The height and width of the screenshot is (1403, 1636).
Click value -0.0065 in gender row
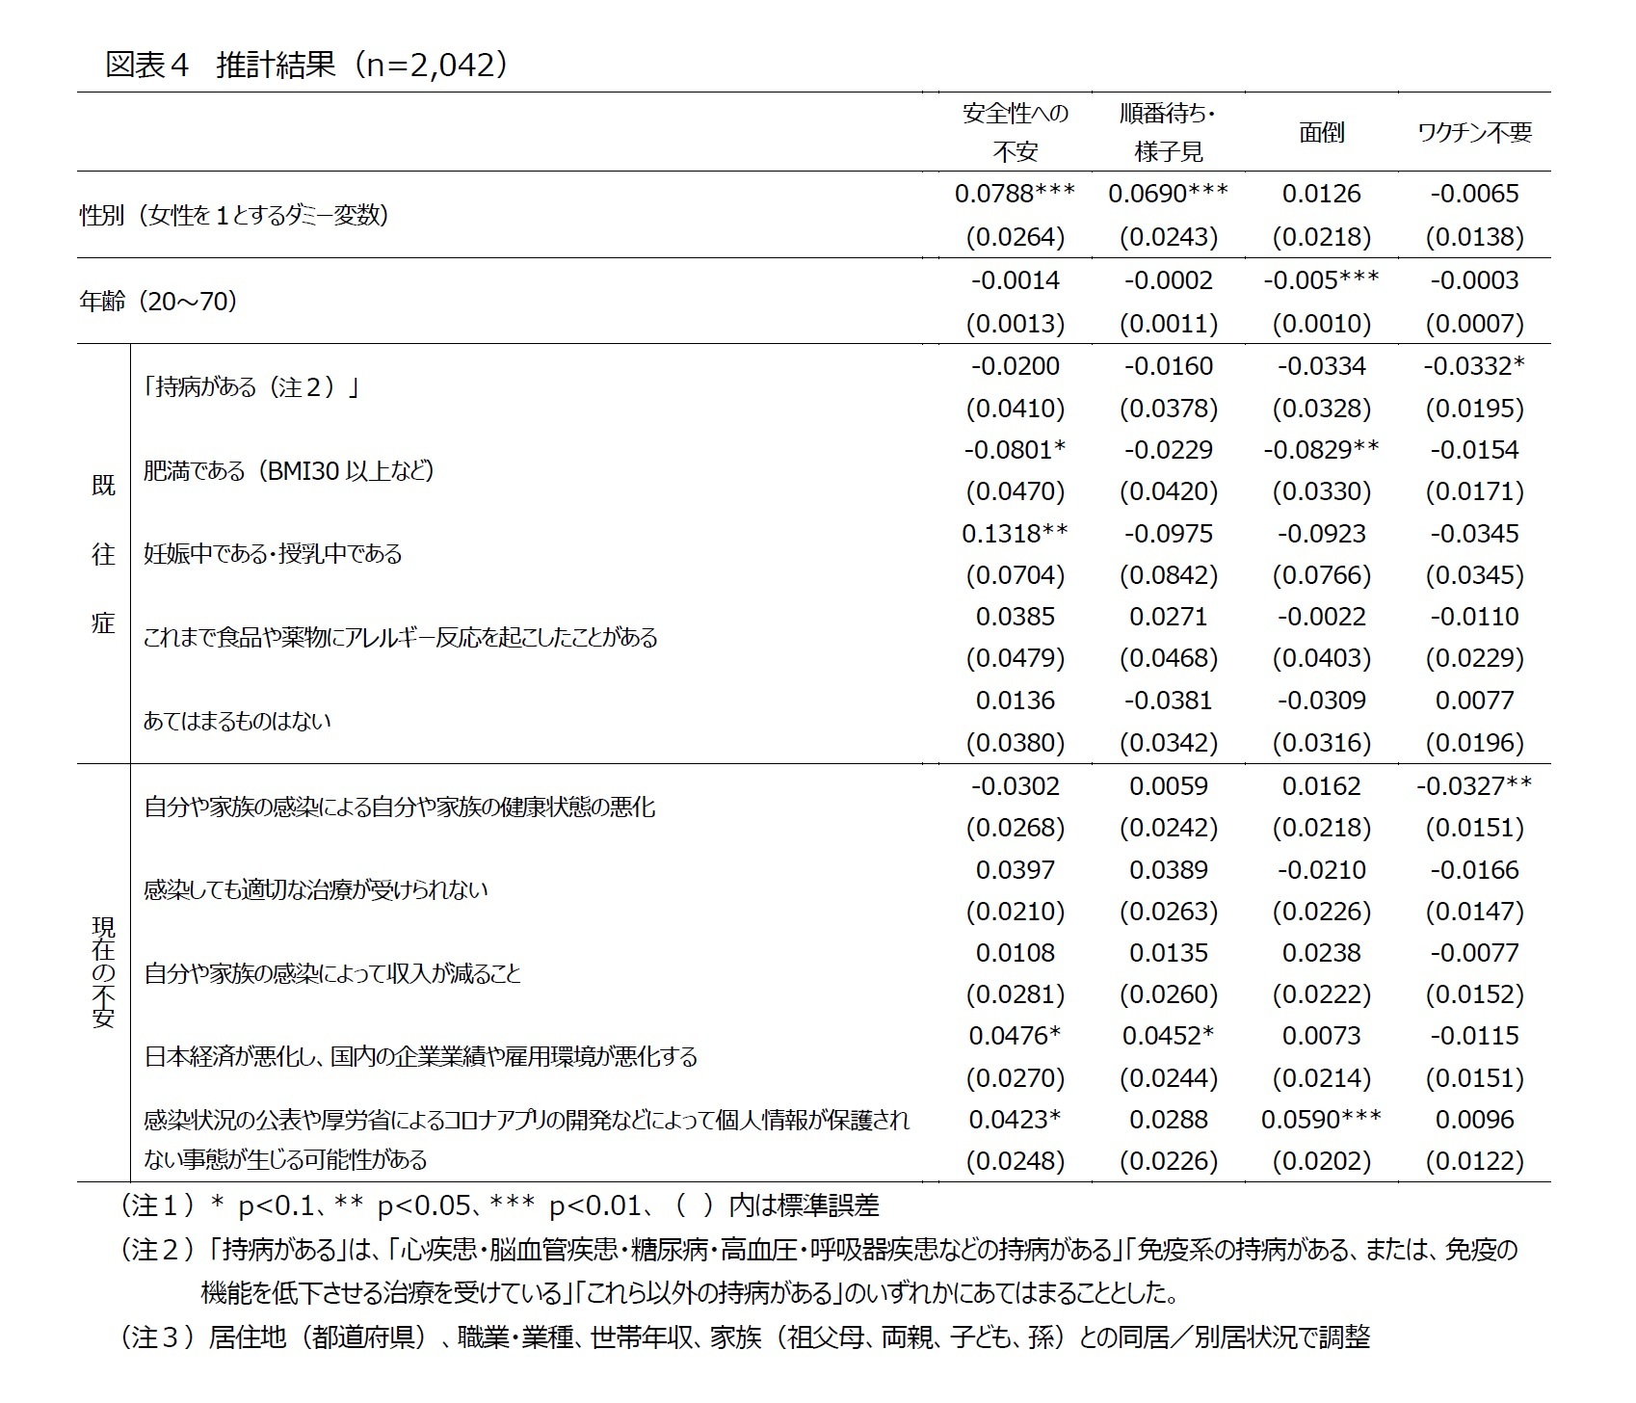coord(1474,194)
